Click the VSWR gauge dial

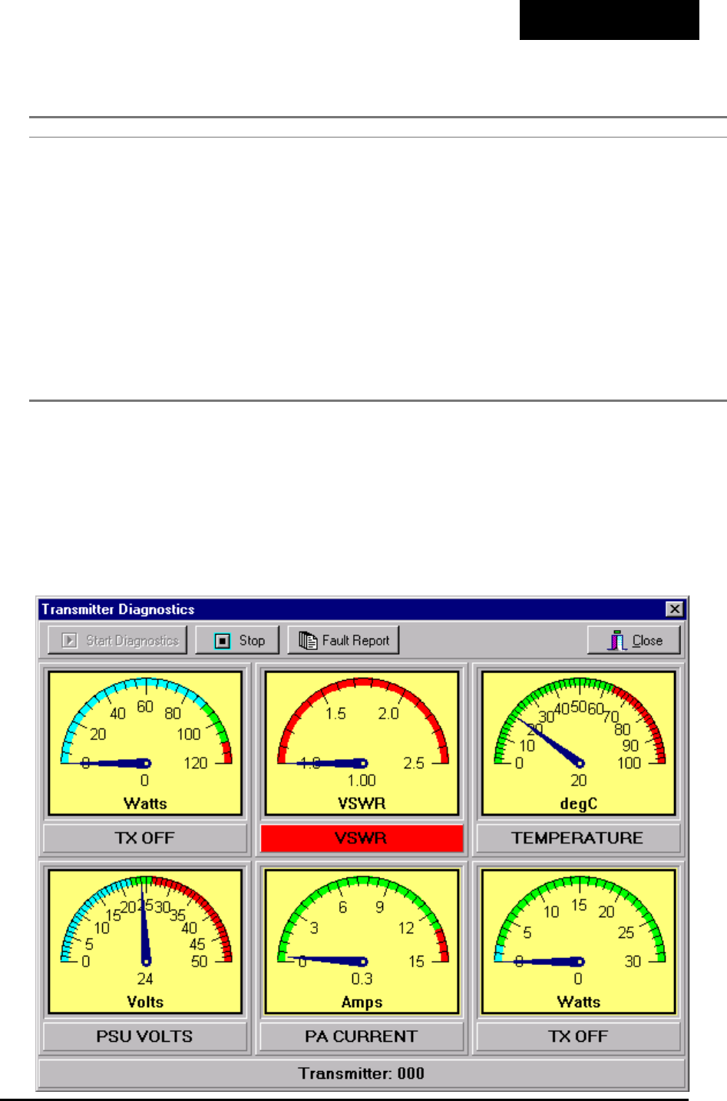(362, 743)
